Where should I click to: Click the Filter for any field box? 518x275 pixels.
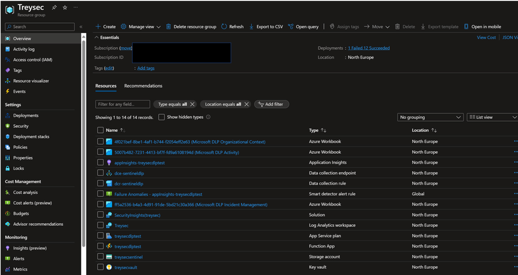click(122, 104)
